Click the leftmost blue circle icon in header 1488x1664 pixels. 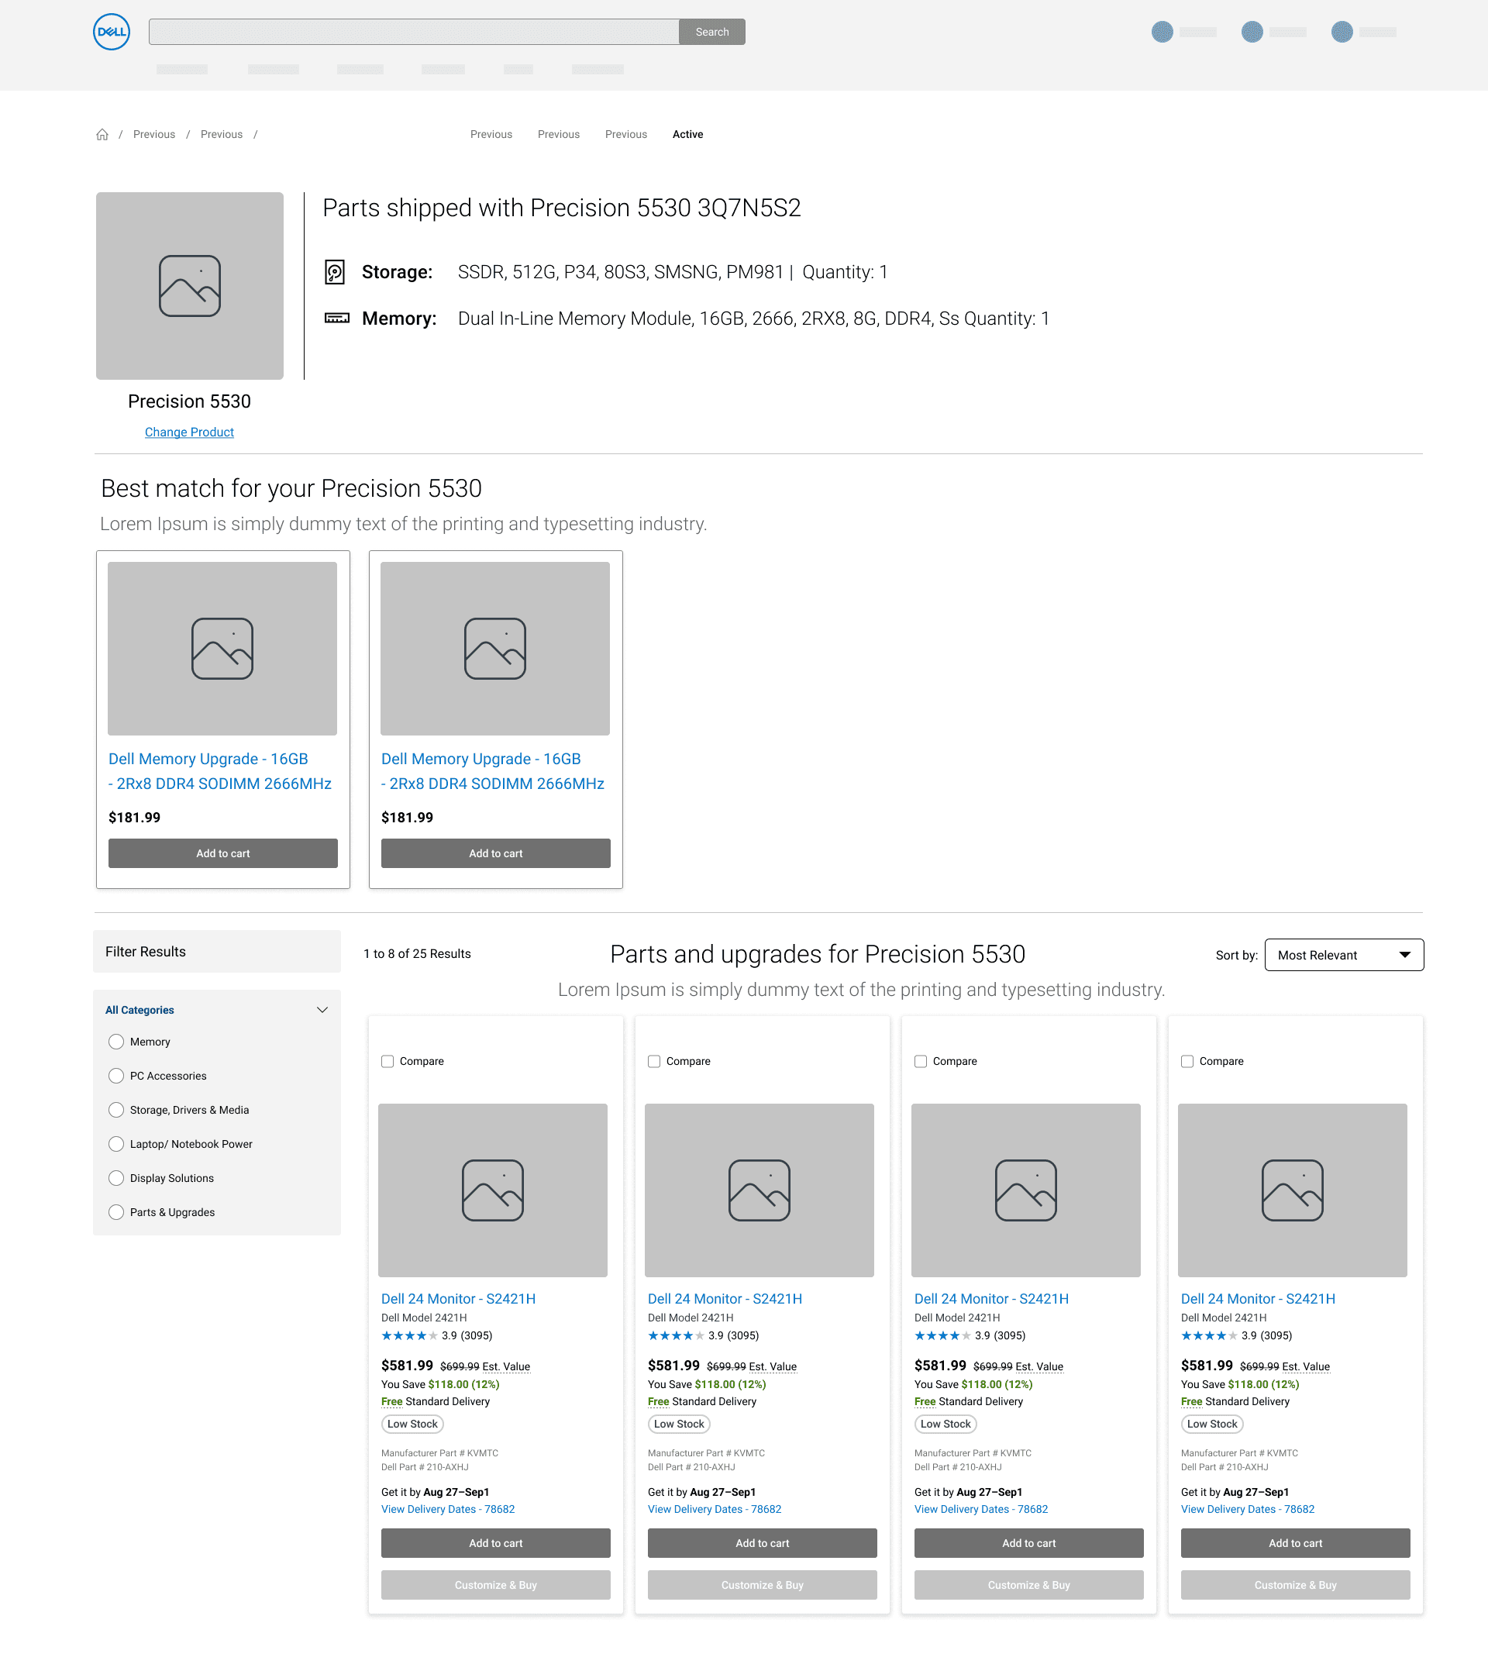coord(1162,32)
